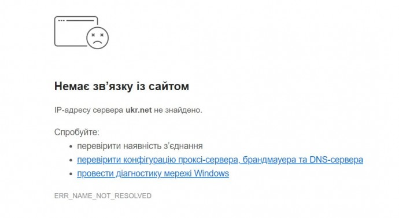Click the browser window outline icon

tap(76, 31)
